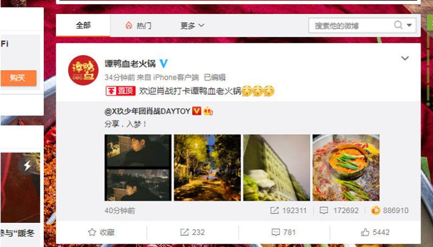The width and height of the screenshot is (433, 247).
Task: Click the blue verified V badge
Action: [x=163, y=64]
